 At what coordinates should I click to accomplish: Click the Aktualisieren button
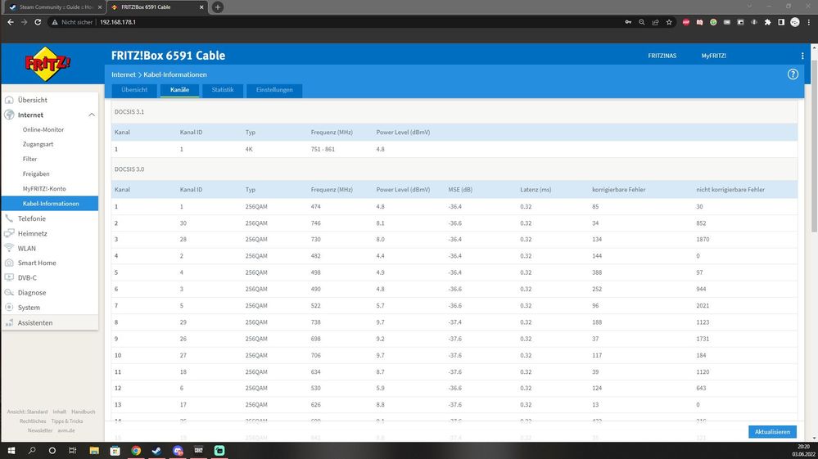(x=771, y=432)
